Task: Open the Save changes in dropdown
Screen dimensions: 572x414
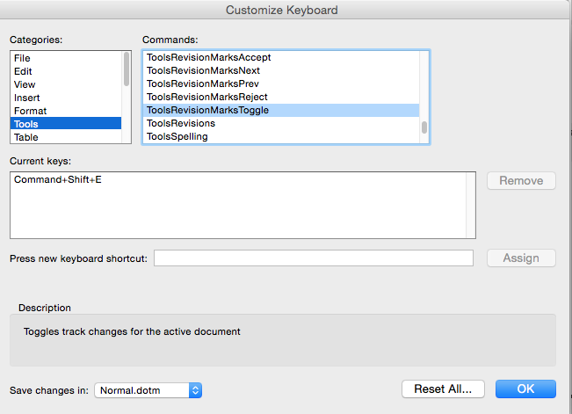Action: click(x=148, y=390)
